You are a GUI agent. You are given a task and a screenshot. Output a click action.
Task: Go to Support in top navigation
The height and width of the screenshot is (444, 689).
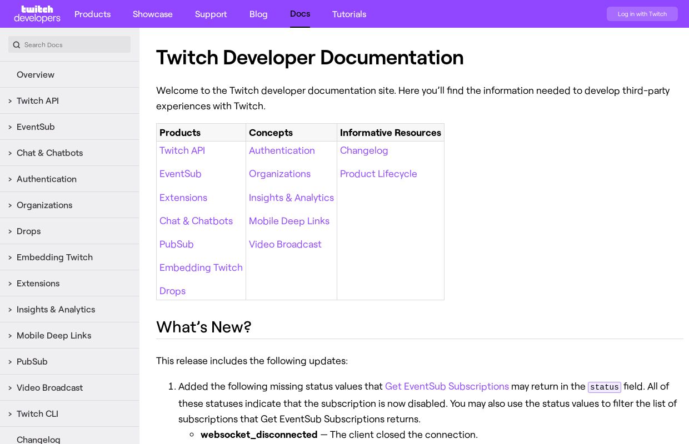[211, 14]
